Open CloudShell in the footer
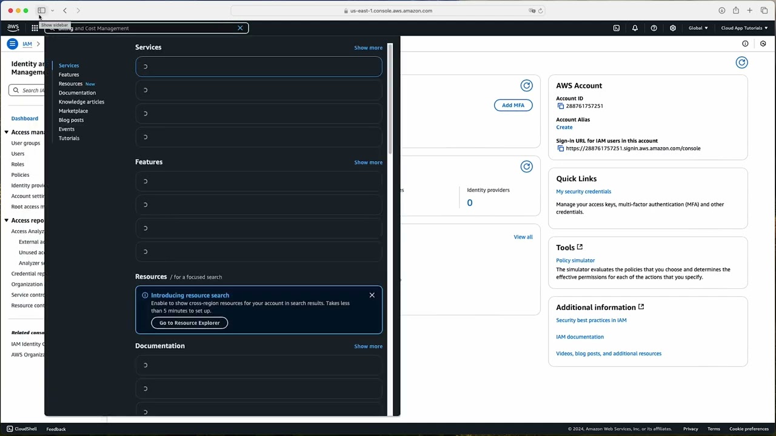 click(22, 429)
